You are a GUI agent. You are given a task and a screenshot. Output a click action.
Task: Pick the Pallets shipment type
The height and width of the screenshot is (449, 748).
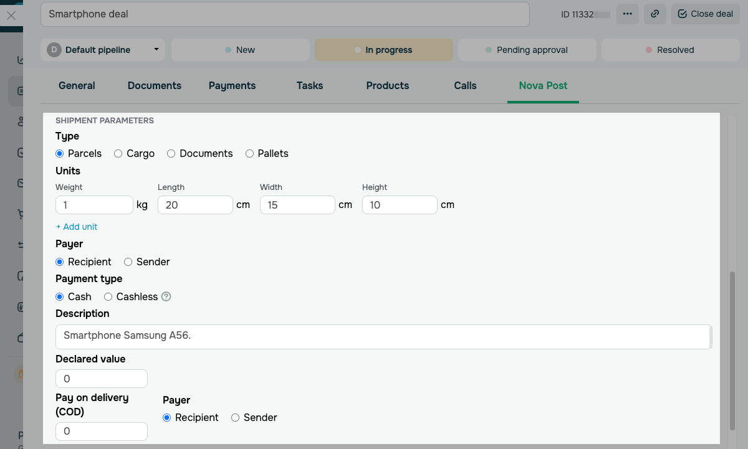250,154
